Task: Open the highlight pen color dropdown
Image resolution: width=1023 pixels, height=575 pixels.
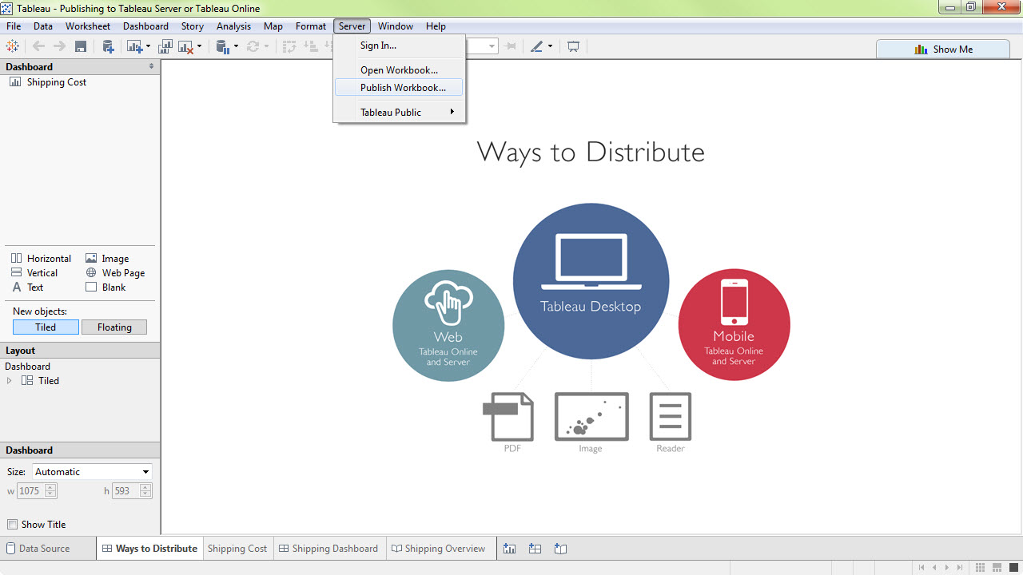Action: tap(550, 46)
